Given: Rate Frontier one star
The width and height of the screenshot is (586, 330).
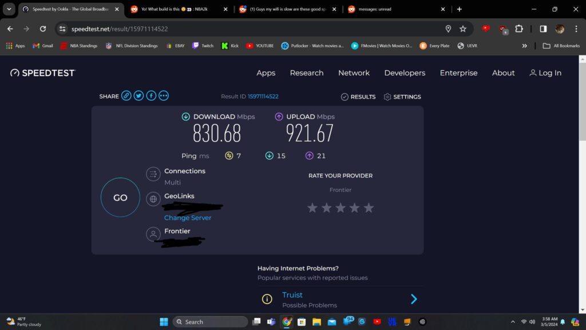Looking at the screenshot, I should pyautogui.click(x=312, y=207).
